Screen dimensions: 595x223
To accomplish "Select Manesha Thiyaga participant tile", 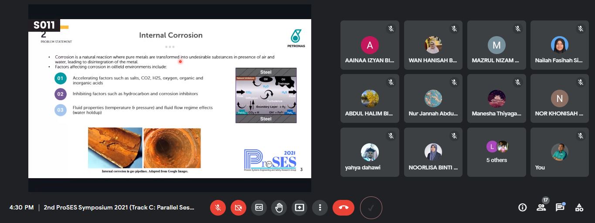I will click(496, 98).
